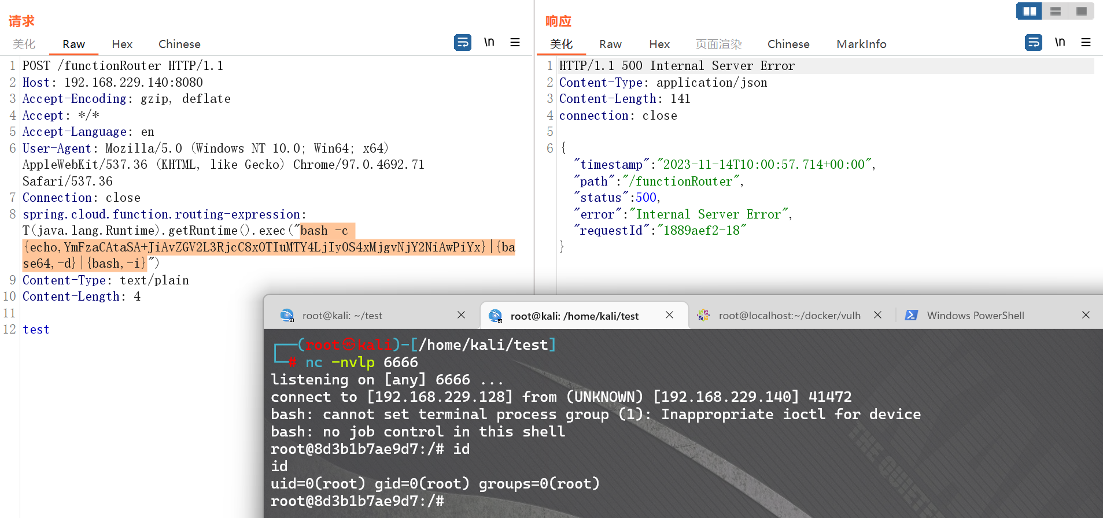This screenshot has height=518, width=1103.
Task: Click the 响应 panel heading
Action: pos(558,21)
